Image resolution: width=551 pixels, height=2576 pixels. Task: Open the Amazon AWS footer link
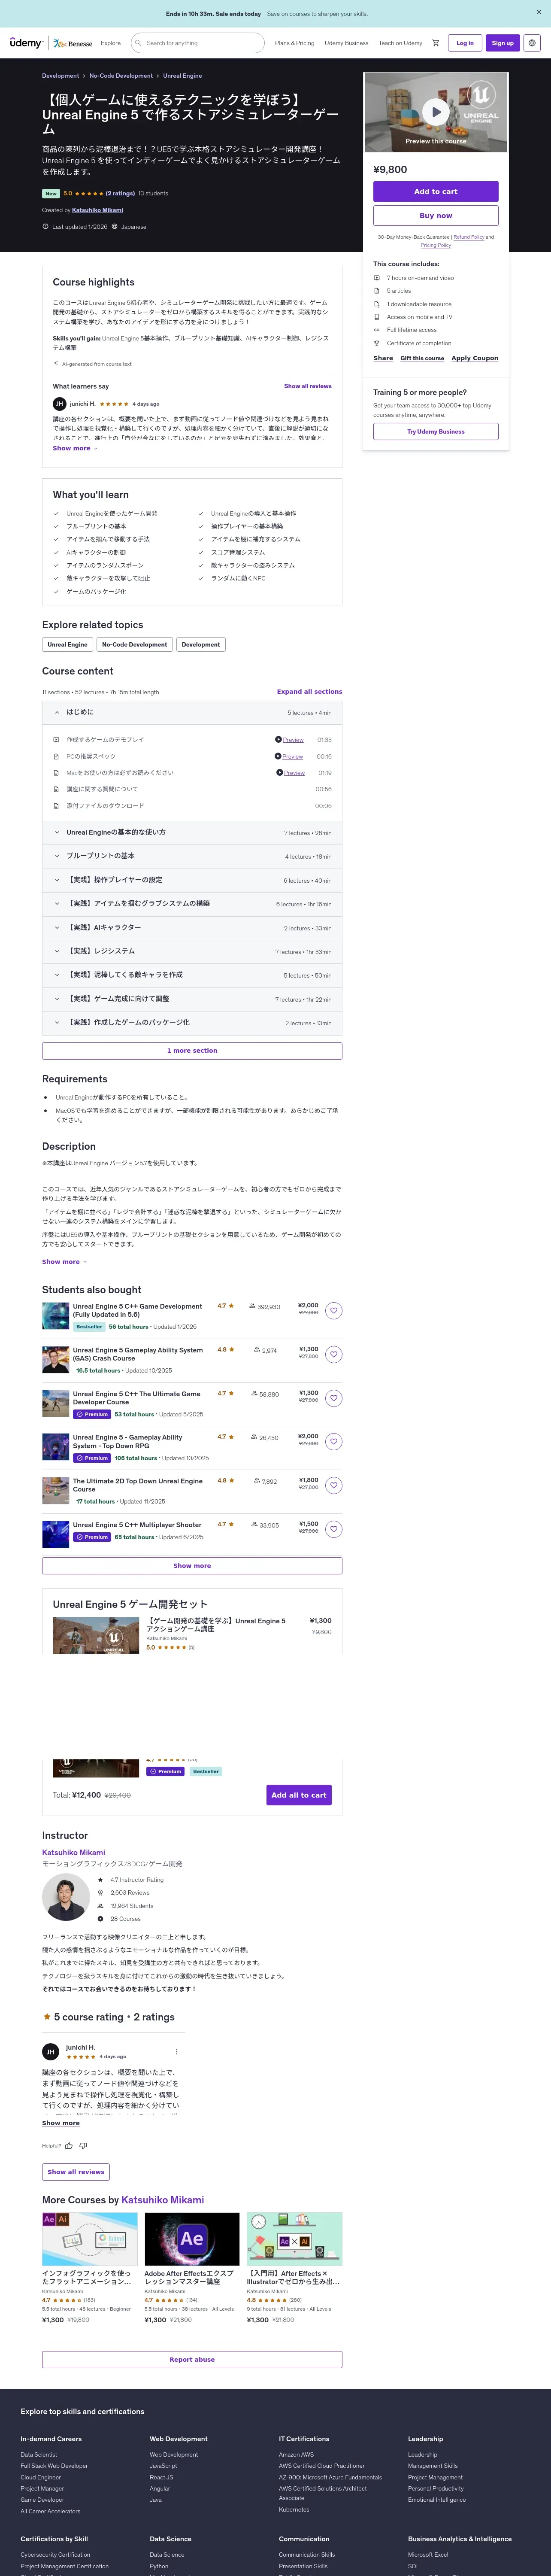tap(296, 2454)
